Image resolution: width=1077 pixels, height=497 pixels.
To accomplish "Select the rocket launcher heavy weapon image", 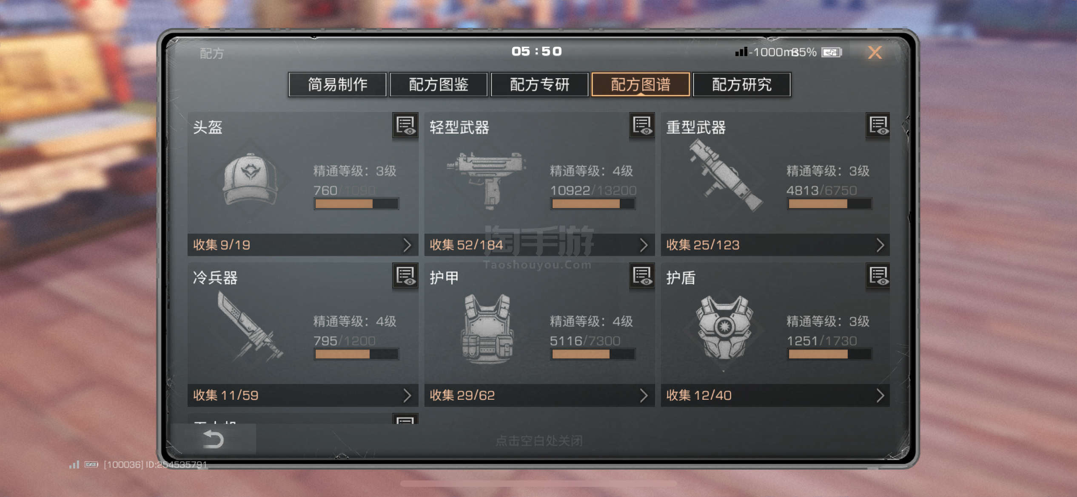I will click(x=725, y=175).
